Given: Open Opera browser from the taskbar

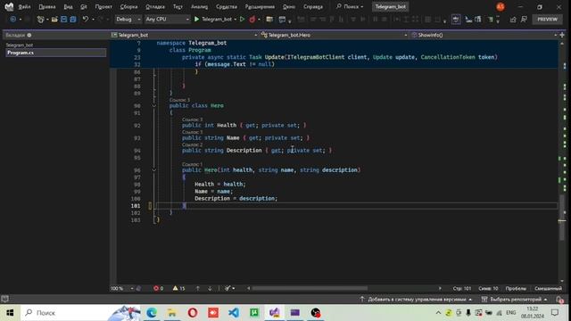Looking at the screenshot, I should point(193,313).
